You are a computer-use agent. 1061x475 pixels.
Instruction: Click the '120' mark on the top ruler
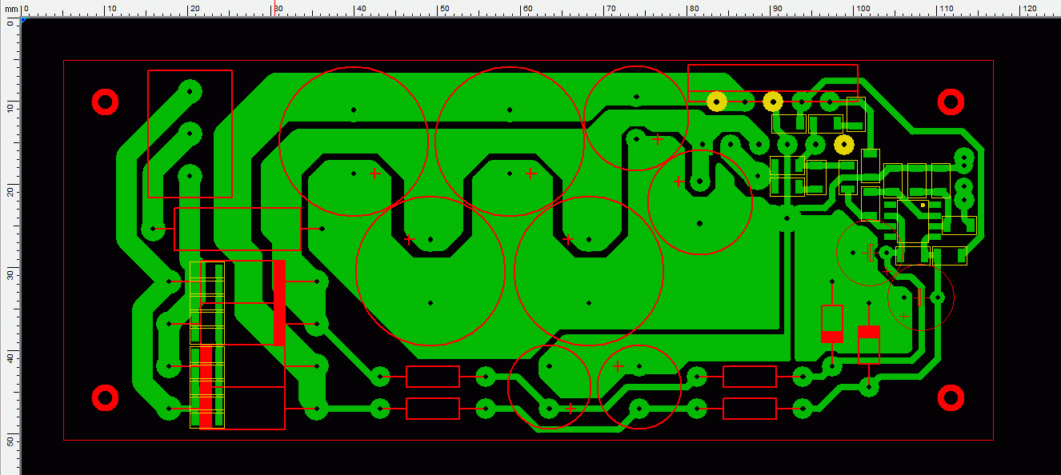(1029, 9)
